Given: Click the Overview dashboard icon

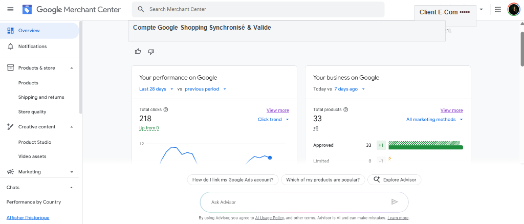Looking at the screenshot, I should (x=10, y=30).
